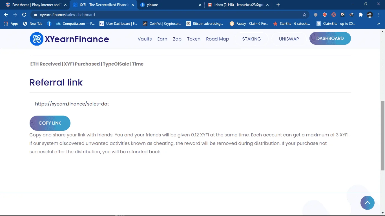
Task: Open the Extensions puzzle-piece menu
Action: (x=360, y=15)
